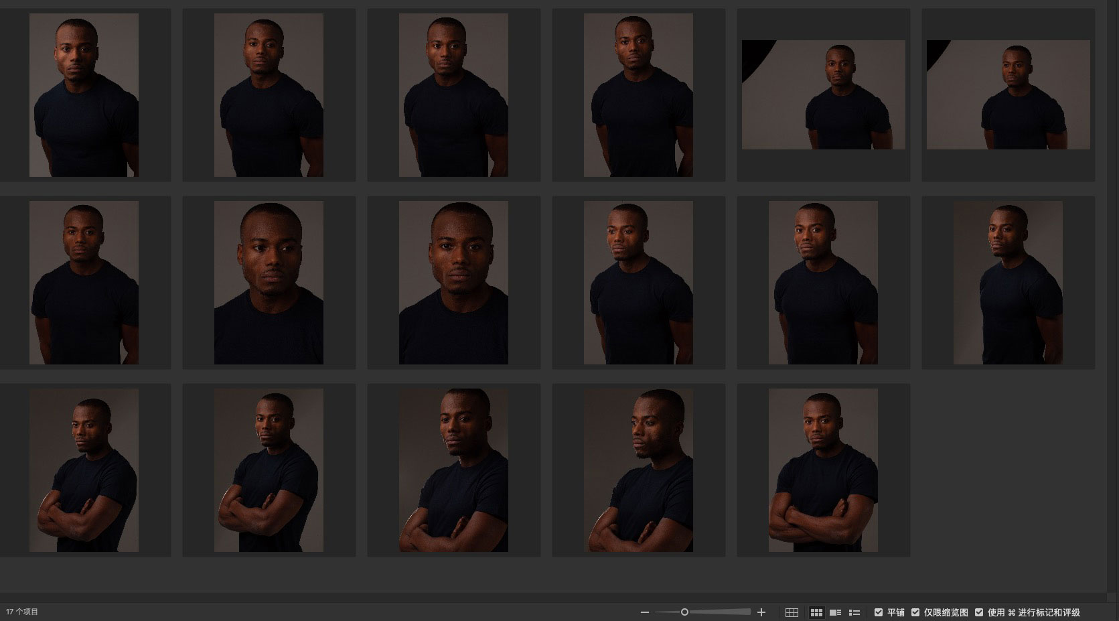
Task: Click the plus icon to enlarge thumbnails
Action: click(761, 612)
